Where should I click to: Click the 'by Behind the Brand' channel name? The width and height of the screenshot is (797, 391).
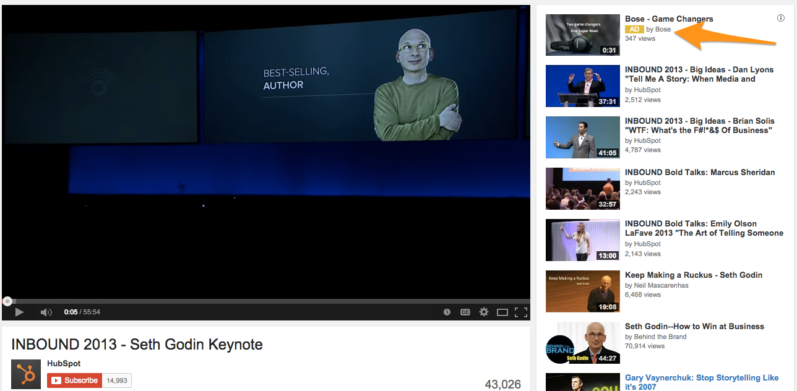656,337
